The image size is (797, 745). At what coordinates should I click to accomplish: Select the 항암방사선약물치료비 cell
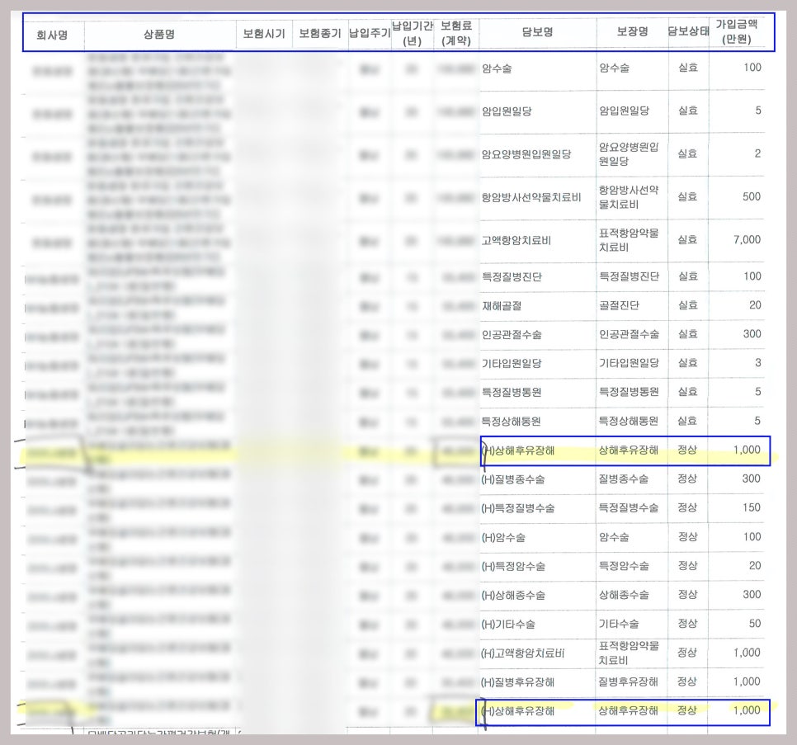pos(531,197)
